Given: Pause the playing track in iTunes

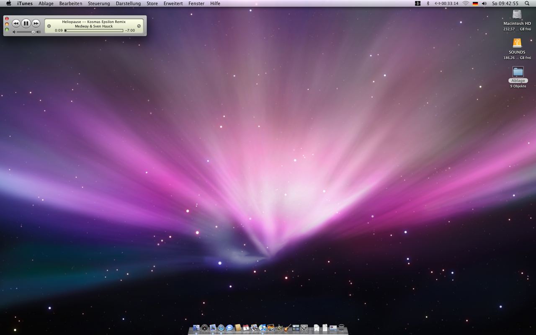Looking at the screenshot, I should pyautogui.click(x=26, y=23).
